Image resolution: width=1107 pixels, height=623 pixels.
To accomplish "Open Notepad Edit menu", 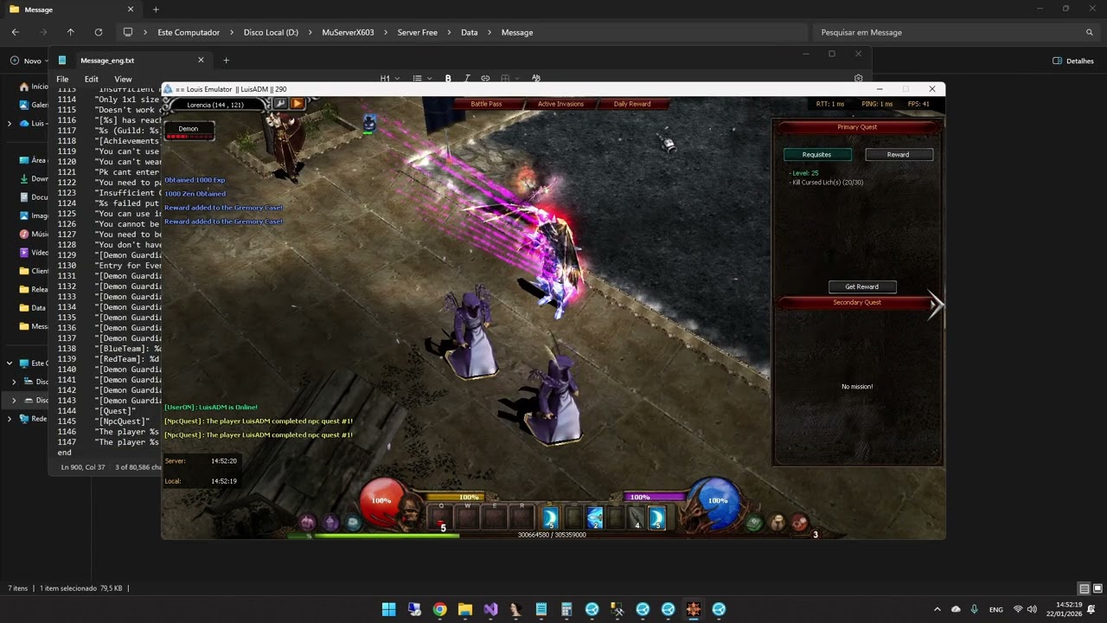I will tap(91, 79).
